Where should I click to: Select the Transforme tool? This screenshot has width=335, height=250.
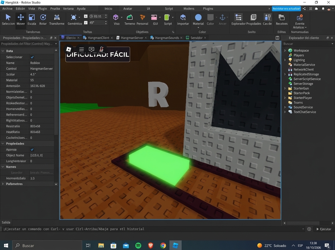[57, 20]
